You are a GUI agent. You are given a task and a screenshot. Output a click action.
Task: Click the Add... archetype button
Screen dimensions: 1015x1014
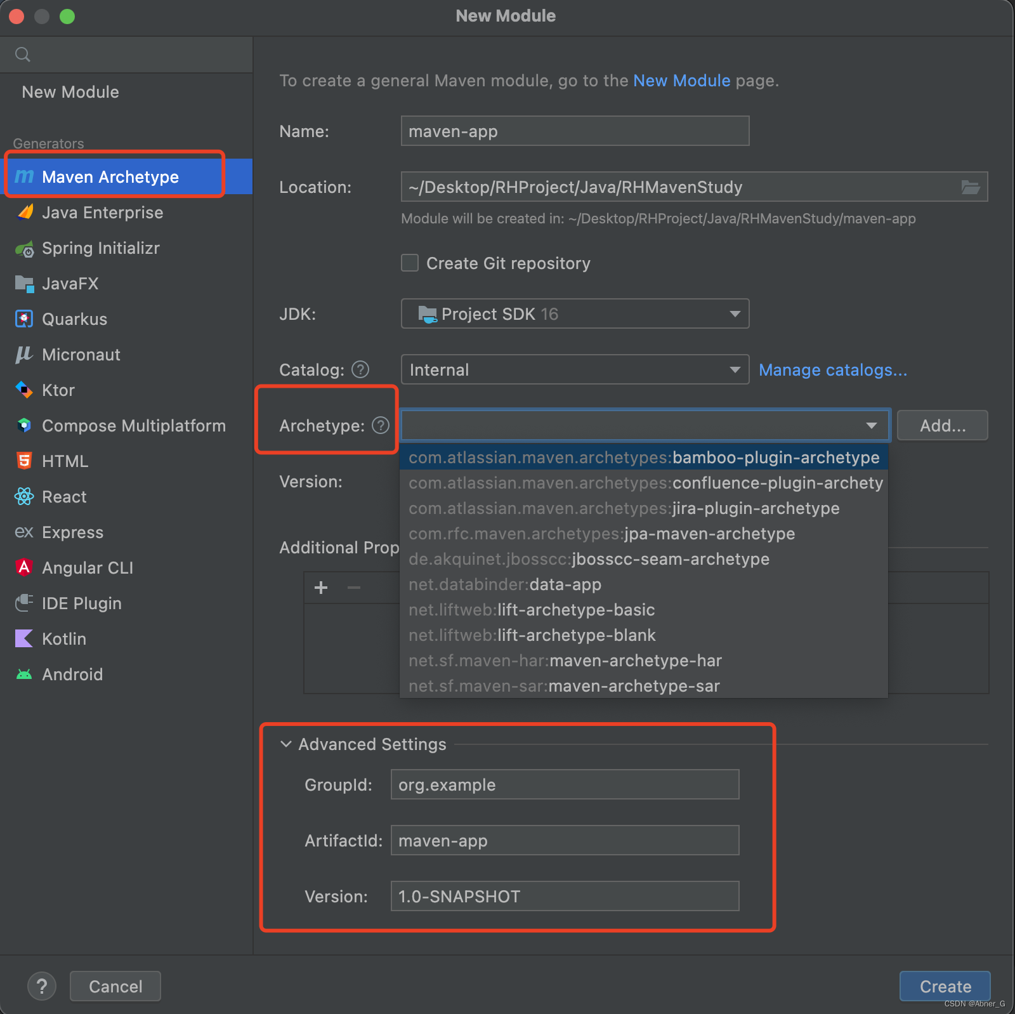pos(943,425)
